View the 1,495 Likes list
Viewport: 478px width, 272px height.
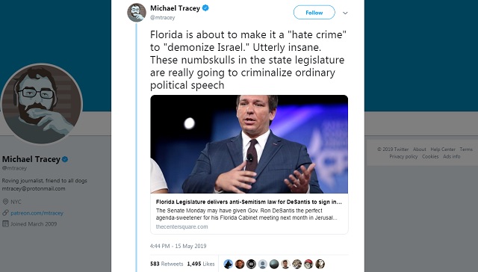(x=201, y=264)
